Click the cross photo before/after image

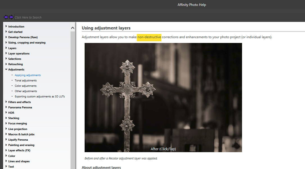coord(163,97)
